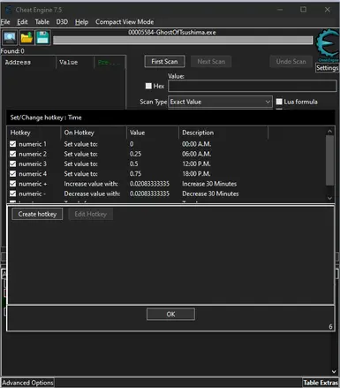Click value 0.25 in hotkey list
The height and width of the screenshot is (388, 340).
tap(135, 154)
